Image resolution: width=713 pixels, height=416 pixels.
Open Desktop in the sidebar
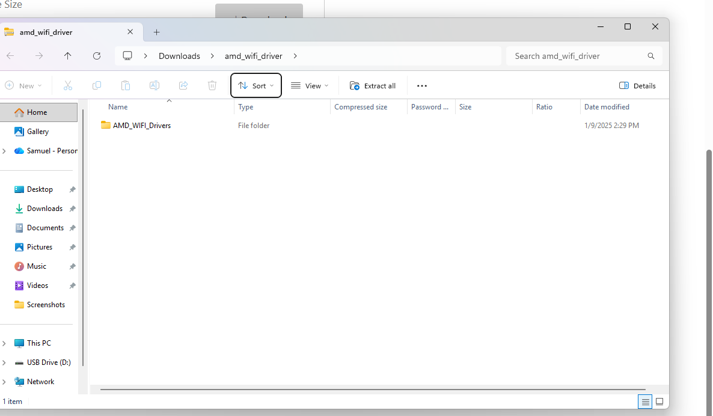[x=40, y=189]
